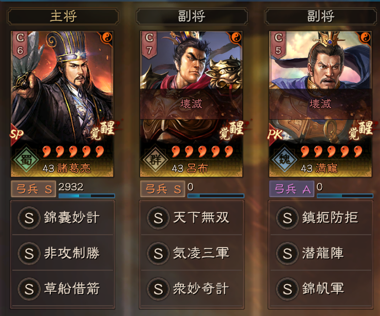Select the 天下無双 skill
The width and height of the screenshot is (380, 316).
[192, 217]
